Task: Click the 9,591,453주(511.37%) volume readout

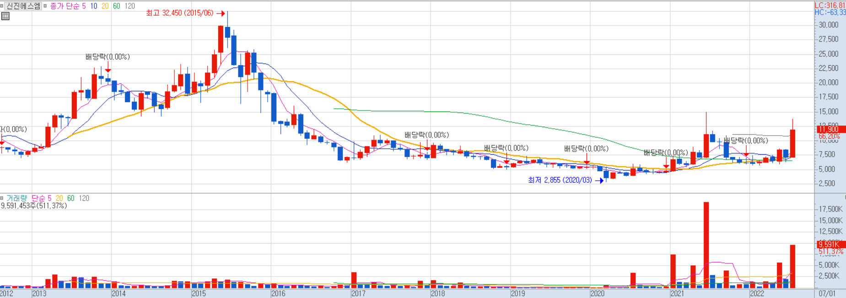Action: pos(34,206)
